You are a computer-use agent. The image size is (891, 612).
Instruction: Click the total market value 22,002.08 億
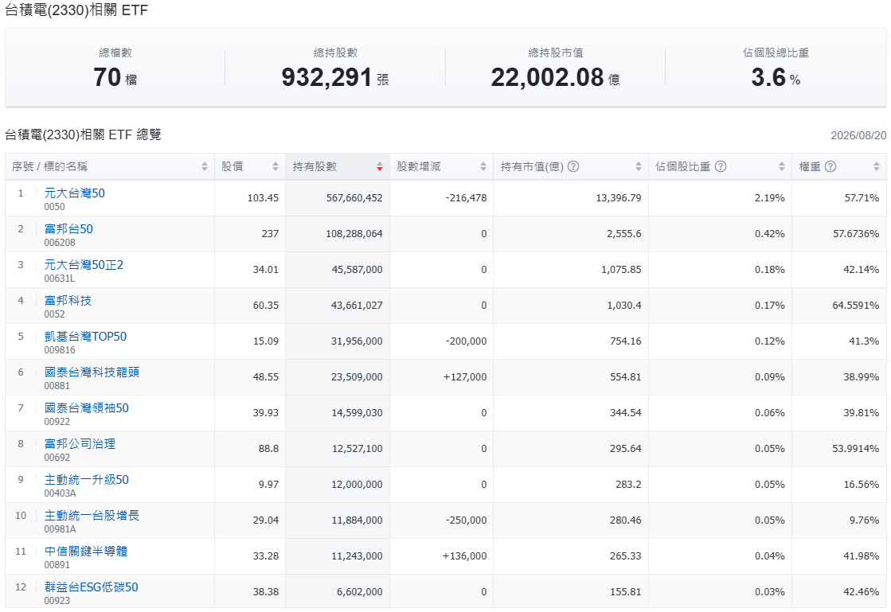pos(555,77)
